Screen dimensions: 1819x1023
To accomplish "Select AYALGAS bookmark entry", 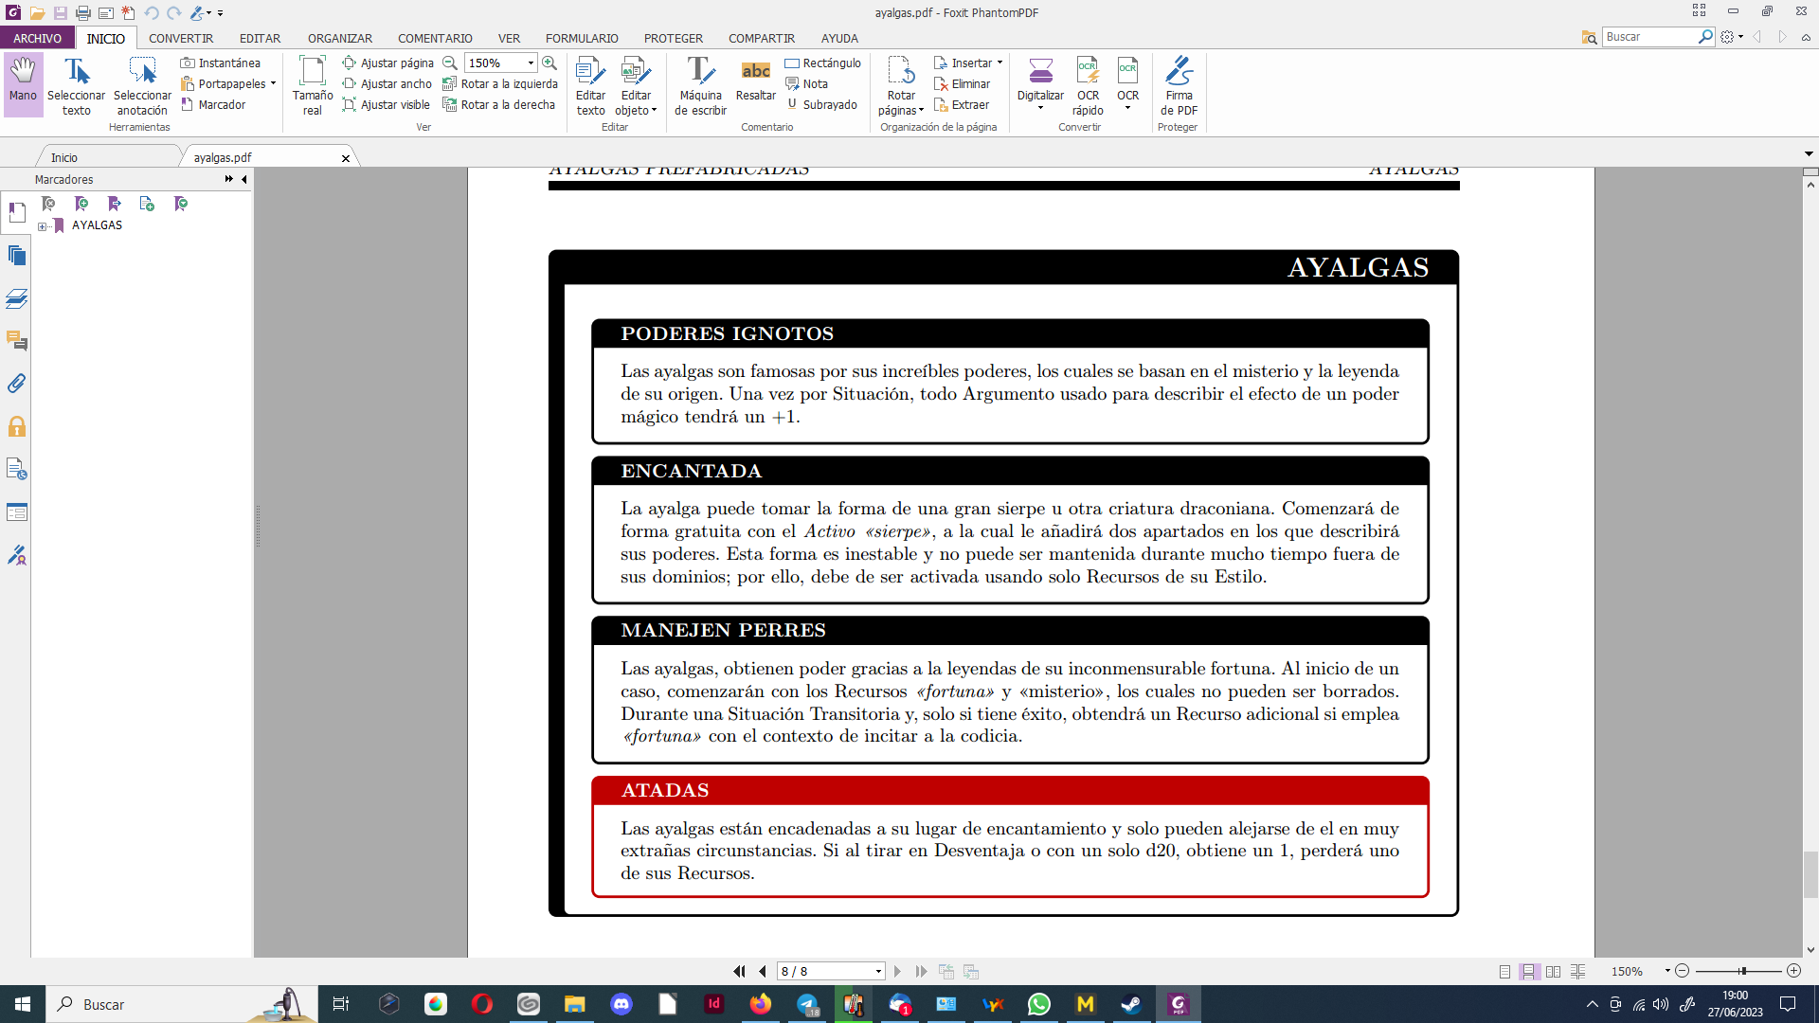I will click(97, 225).
